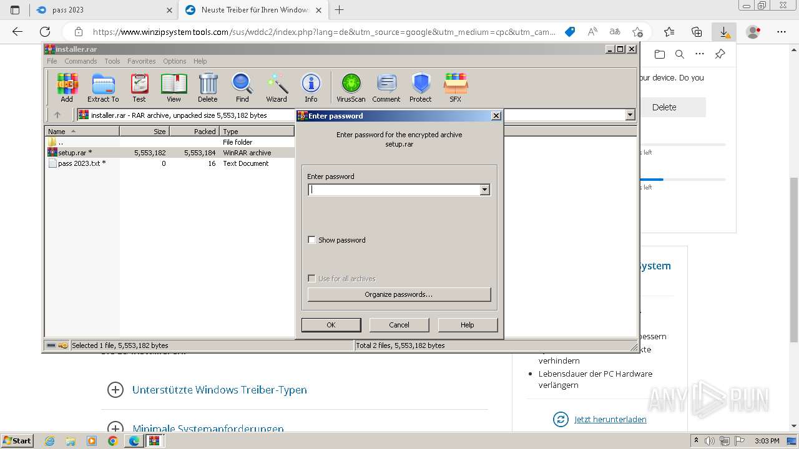Expand the WinRAR address bar dropdown
This screenshot has height=449, width=799.
[630, 115]
